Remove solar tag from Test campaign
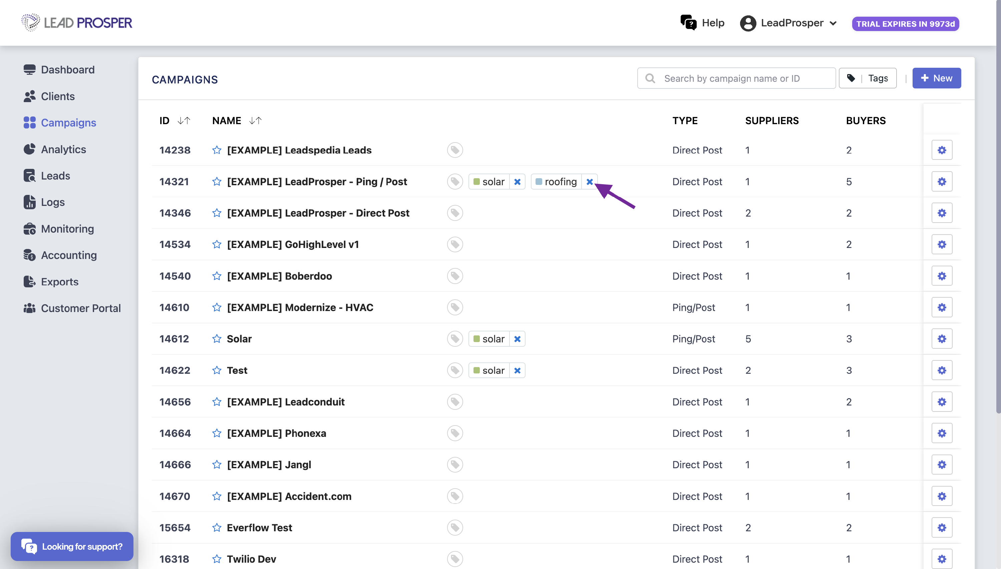This screenshot has width=1001, height=569. [x=517, y=370]
